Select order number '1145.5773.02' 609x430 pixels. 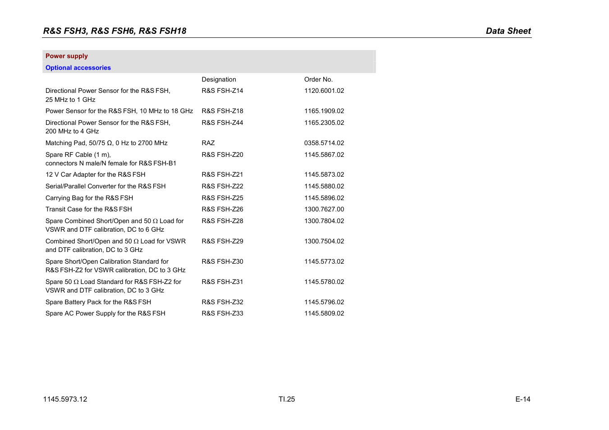click(x=324, y=261)
